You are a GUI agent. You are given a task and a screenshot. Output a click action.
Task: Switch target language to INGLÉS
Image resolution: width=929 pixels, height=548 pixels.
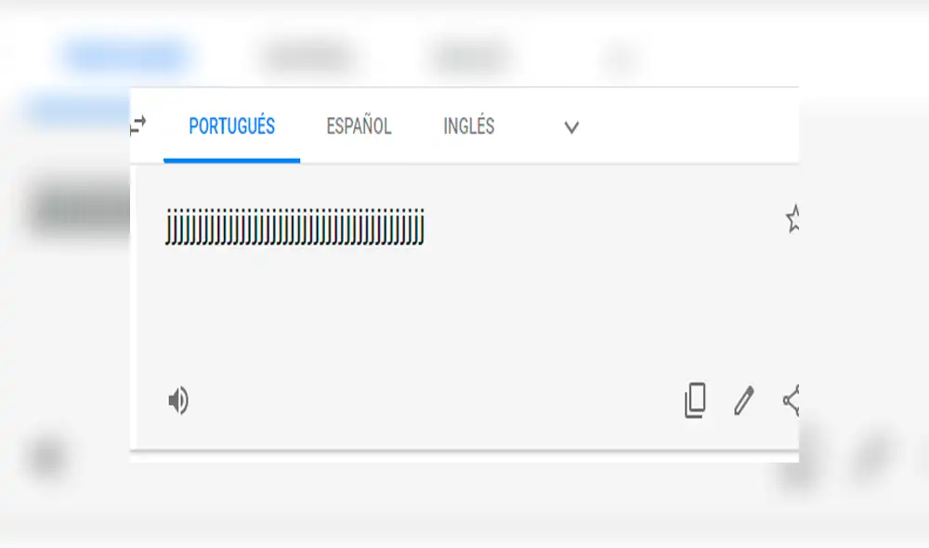468,126
